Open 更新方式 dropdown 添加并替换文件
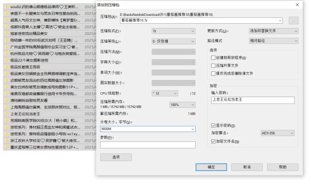This screenshot has width=311, height=188. pos(274,31)
